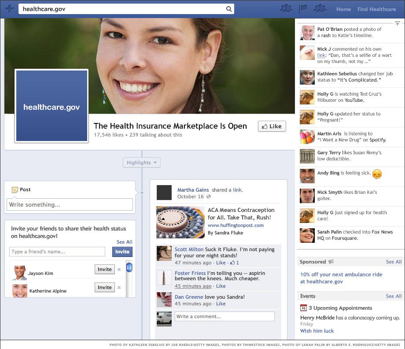
Task: Open the 'link' in Nick J's ticker item
Action: pyautogui.click(x=321, y=56)
